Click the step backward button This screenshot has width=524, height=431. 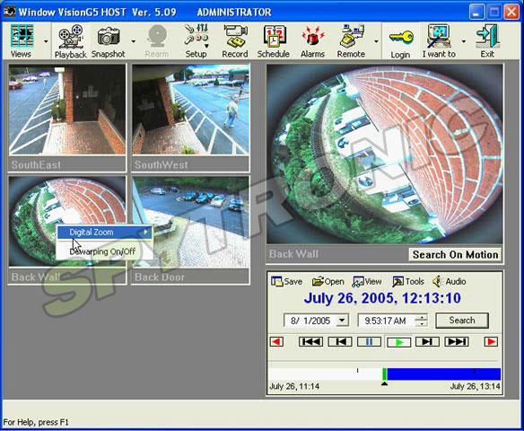(340, 342)
